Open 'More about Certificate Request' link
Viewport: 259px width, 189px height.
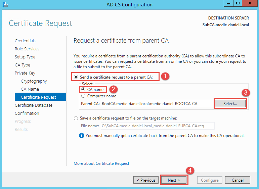[101, 163]
